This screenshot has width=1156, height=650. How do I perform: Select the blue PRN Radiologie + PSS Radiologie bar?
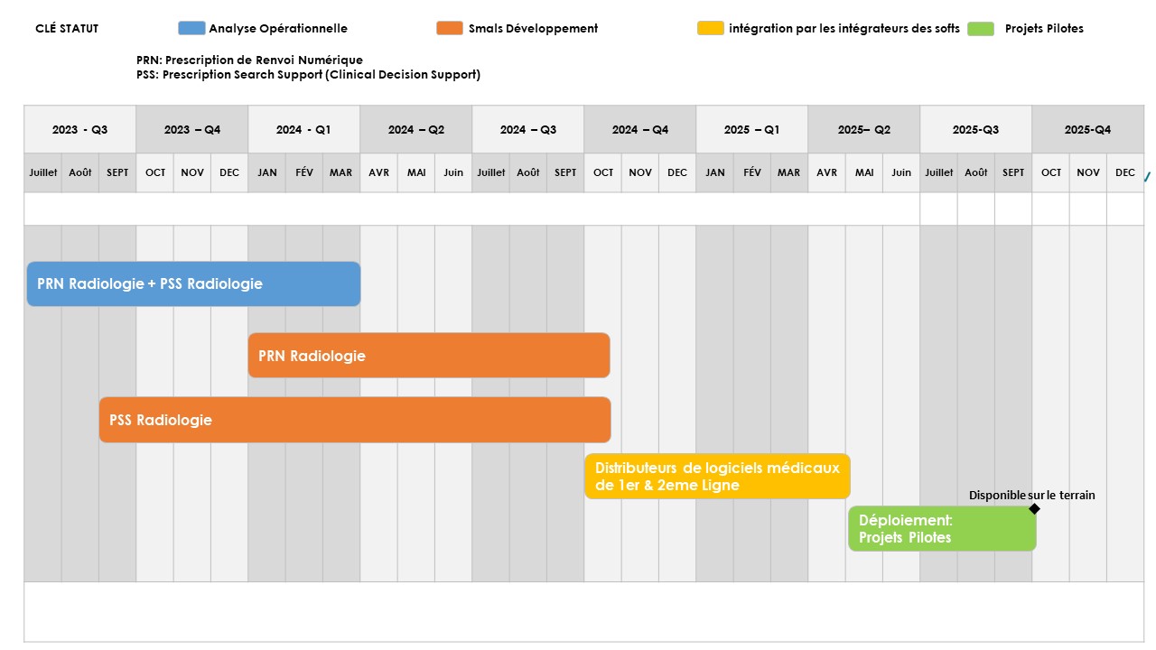(193, 283)
